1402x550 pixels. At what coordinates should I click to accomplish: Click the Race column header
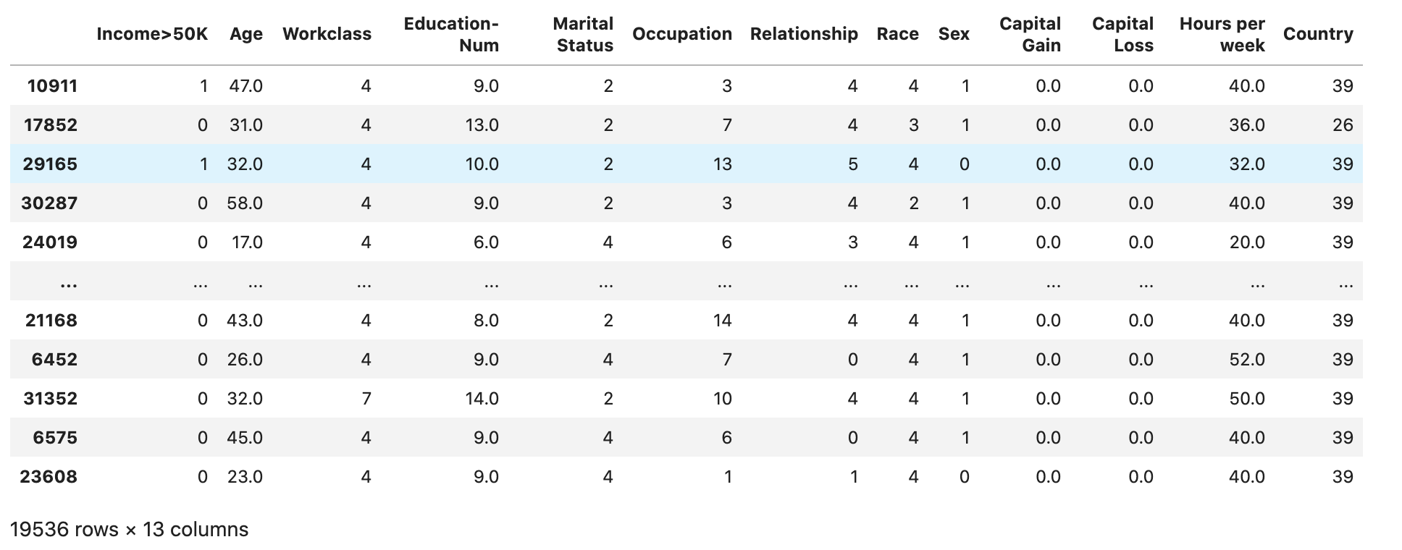[x=897, y=34]
